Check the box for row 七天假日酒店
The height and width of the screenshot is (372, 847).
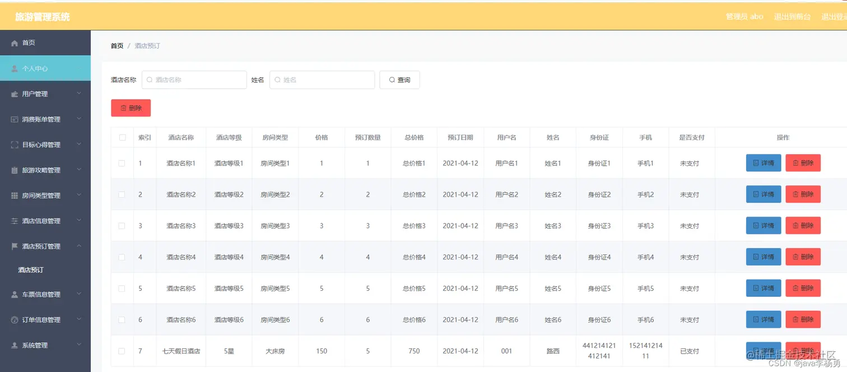point(122,351)
